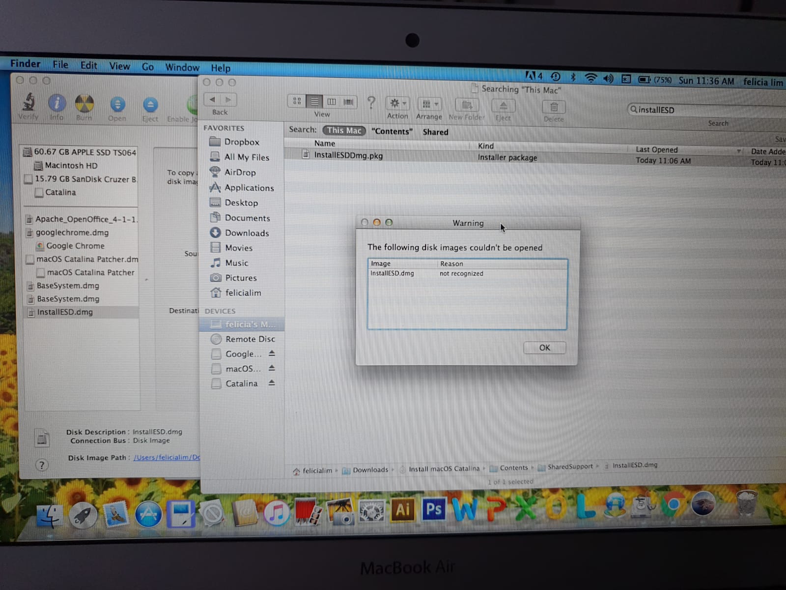786x590 pixels.
Task: Click Install macOS Catalina in path bar
Action: click(x=440, y=469)
